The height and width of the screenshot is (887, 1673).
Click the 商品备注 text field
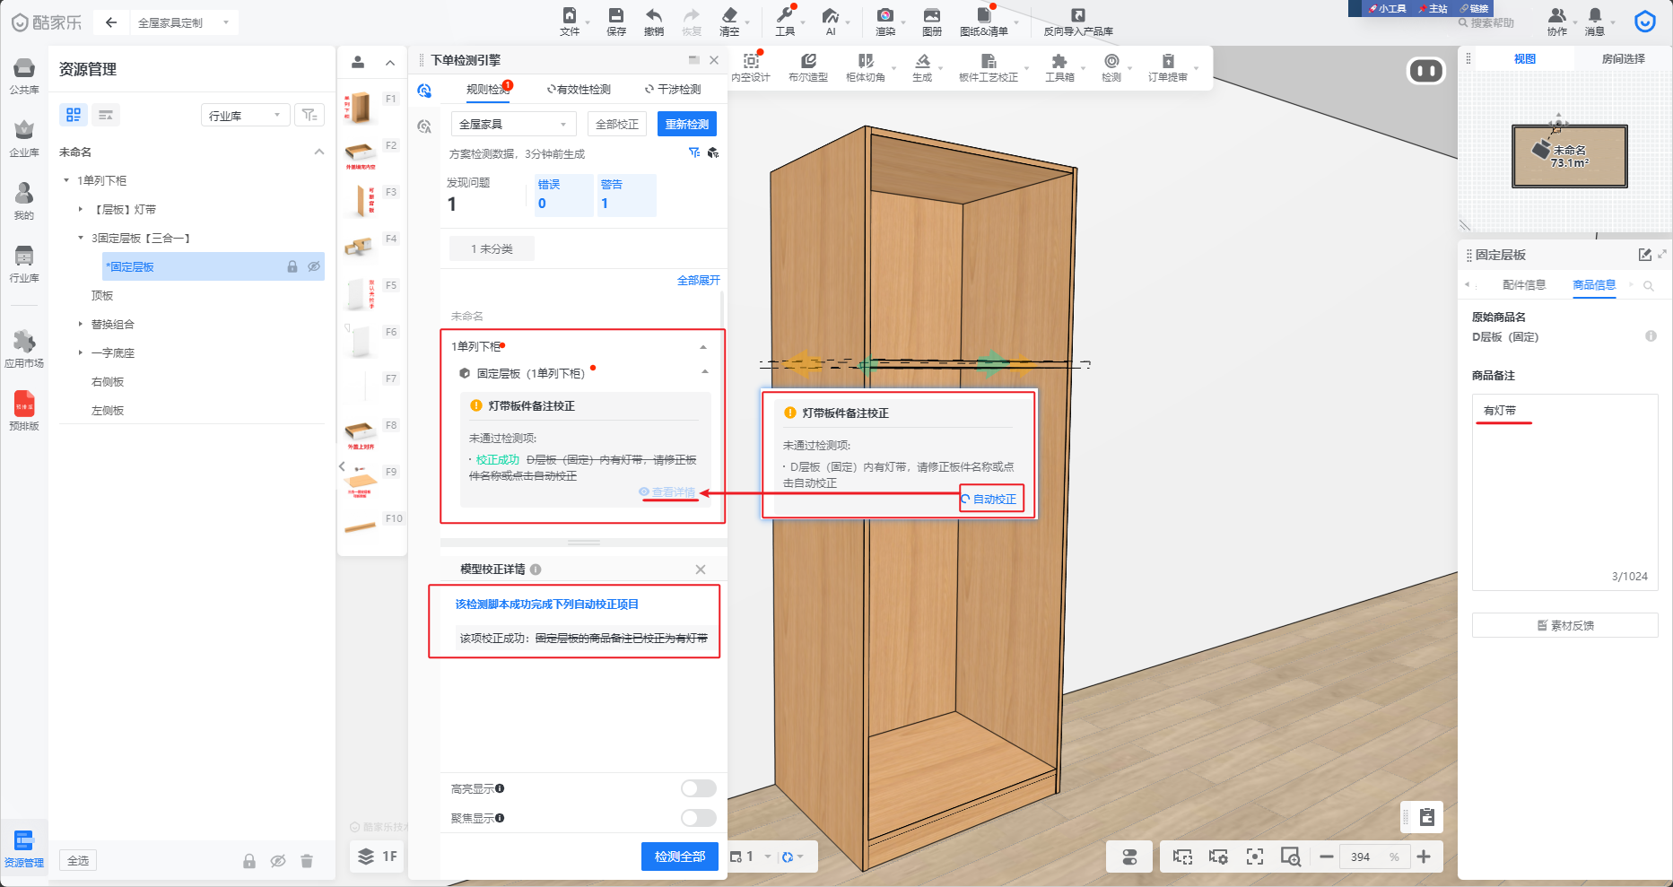(x=1564, y=493)
